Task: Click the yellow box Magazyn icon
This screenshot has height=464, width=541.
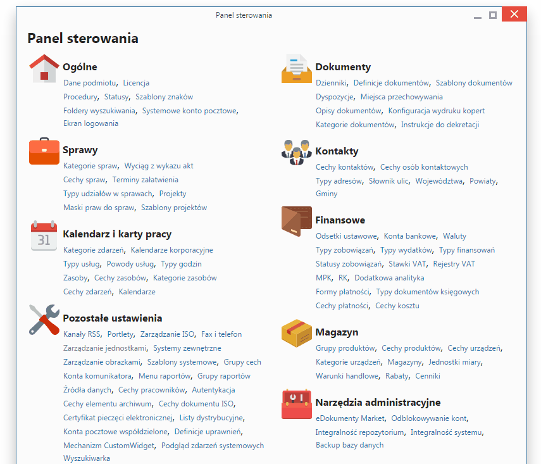Action: click(x=297, y=333)
